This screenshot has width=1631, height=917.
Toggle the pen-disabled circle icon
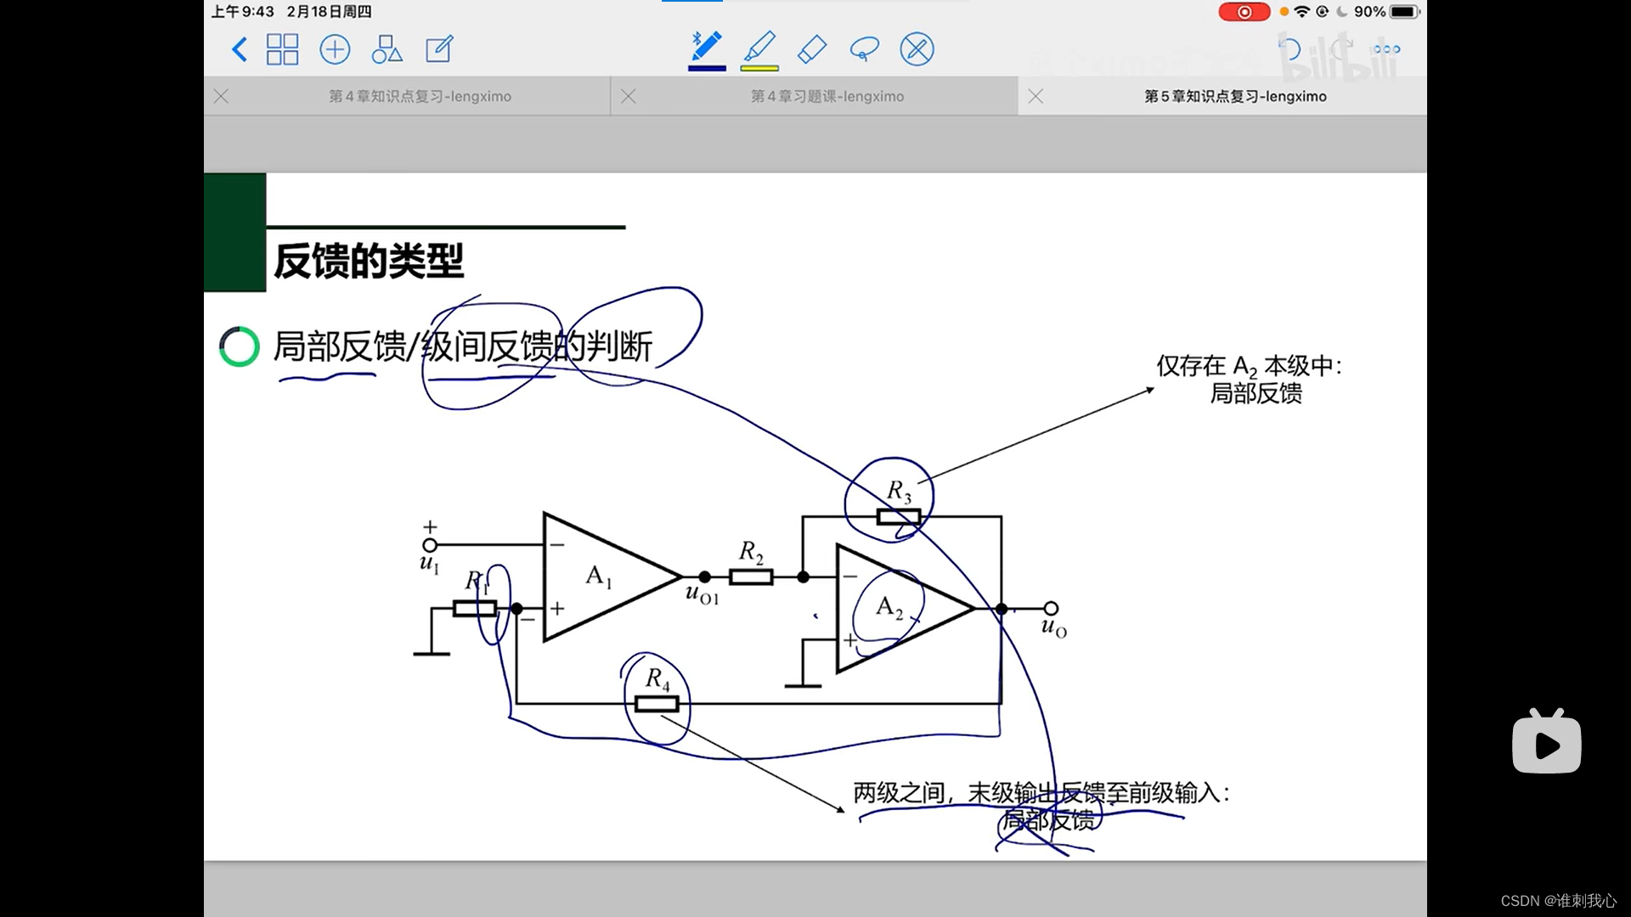[917, 49]
